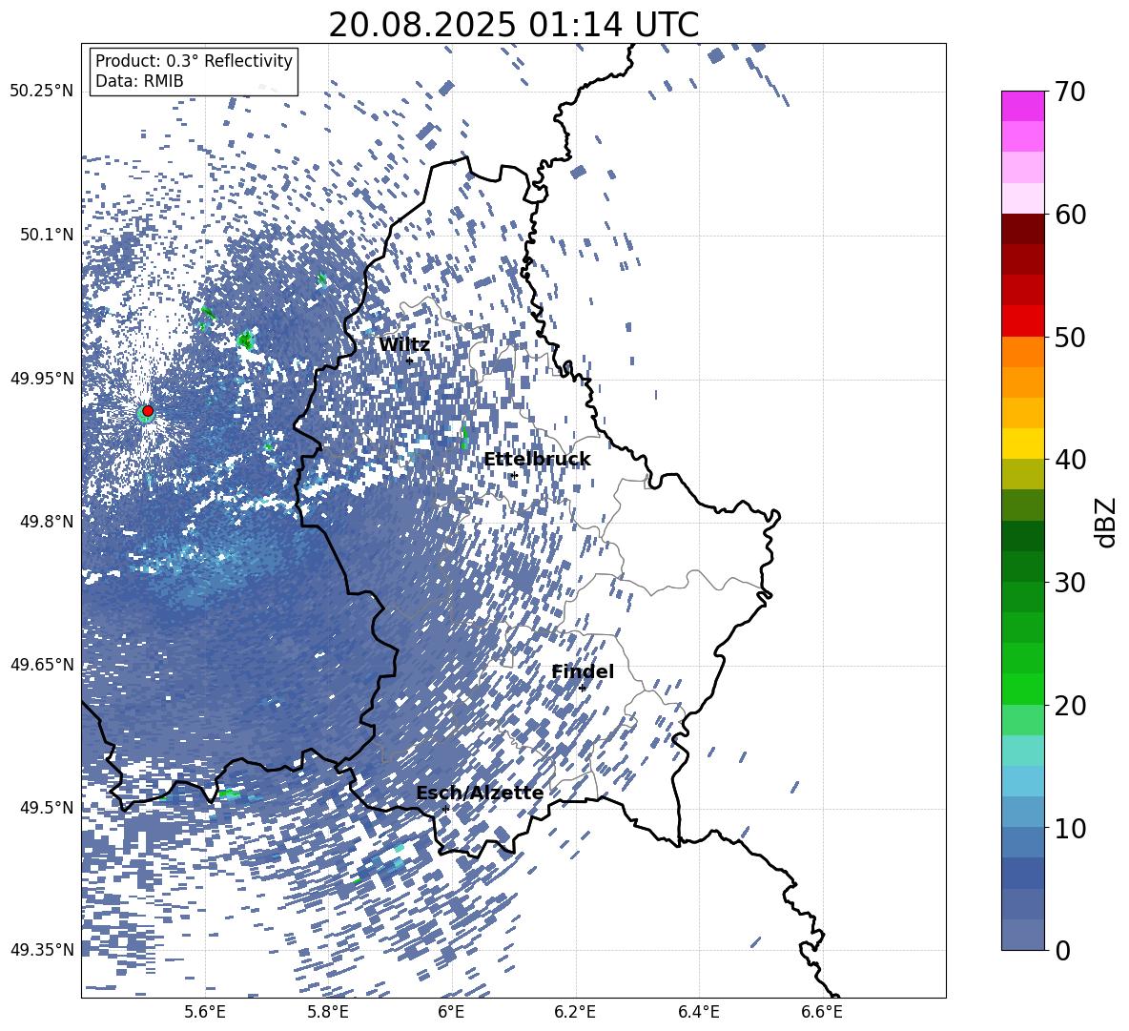The width and height of the screenshot is (1129, 1031).
Task: Click the 49.8°N latitude label
Action: coord(48,522)
